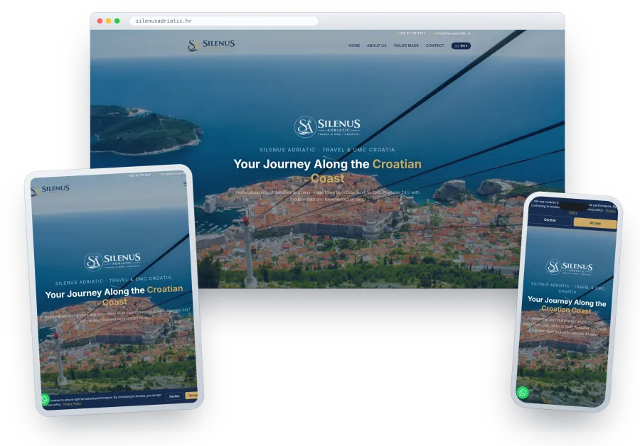Click the info email link in desktop top bar
This screenshot has width=640, height=446.
[x=452, y=33]
